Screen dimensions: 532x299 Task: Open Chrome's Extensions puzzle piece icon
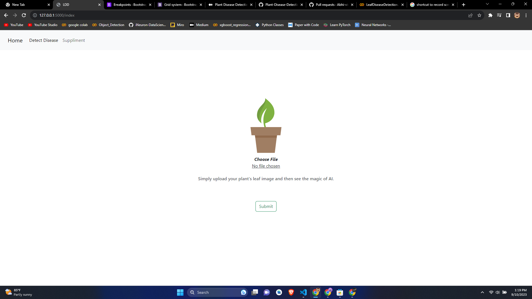(x=490, y=15)
